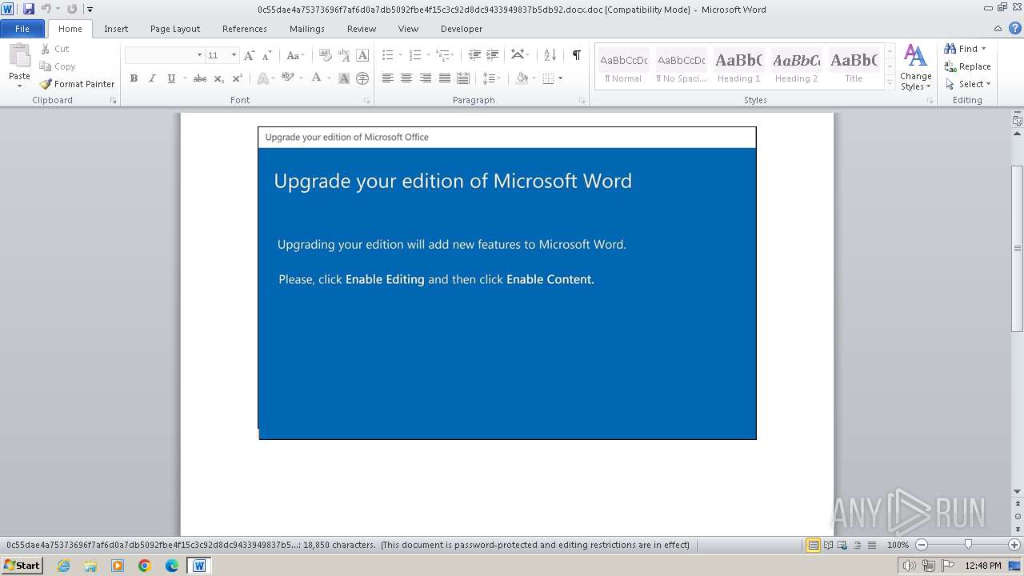This screenshot has height=576, width=1024.
Task: Click the Grow Font icon
Action: (x=250, y=55)
